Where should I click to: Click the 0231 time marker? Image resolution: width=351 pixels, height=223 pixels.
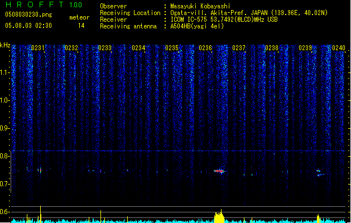(37, 48)
